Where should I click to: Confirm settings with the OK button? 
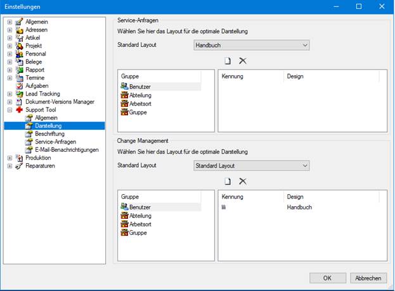pyautogui.click(x=328, y=278)
